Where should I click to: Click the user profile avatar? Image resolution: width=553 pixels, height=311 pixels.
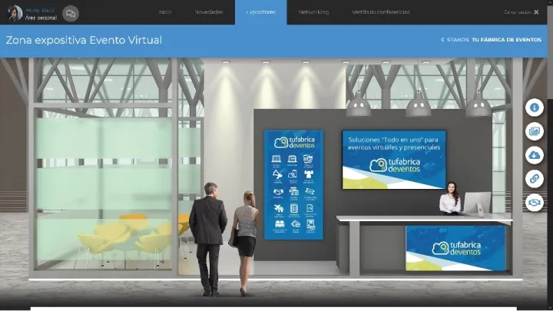15,13
